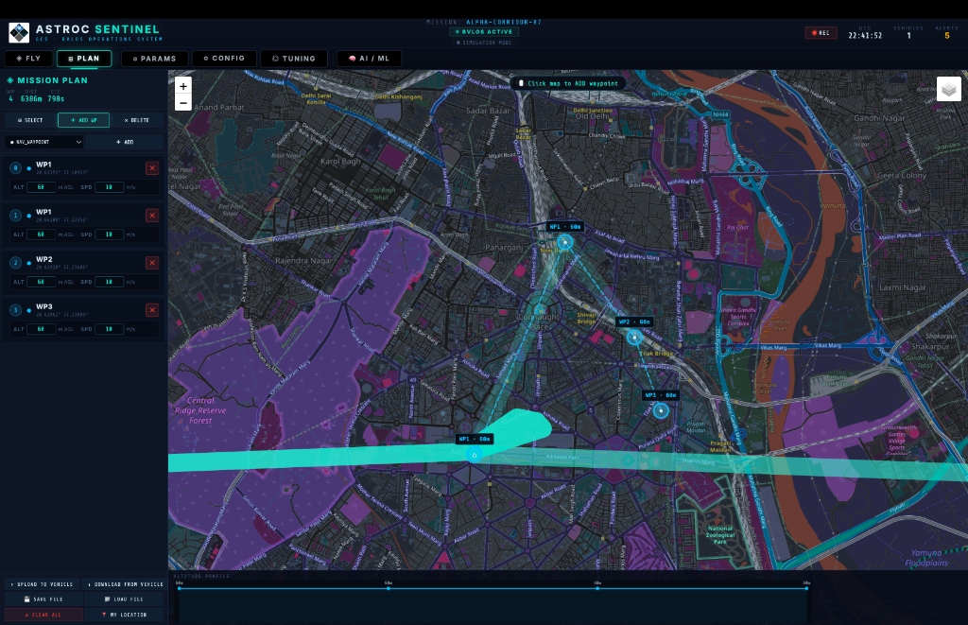Click the ALT field of WP1
968x625 pixels.
[x=40, y=187]
